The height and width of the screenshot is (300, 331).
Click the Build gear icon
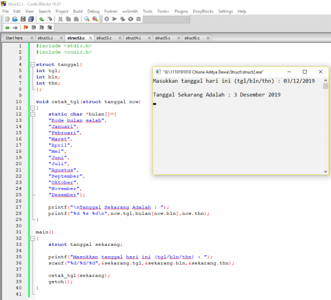pyautogui.click(x=107, y=19)
